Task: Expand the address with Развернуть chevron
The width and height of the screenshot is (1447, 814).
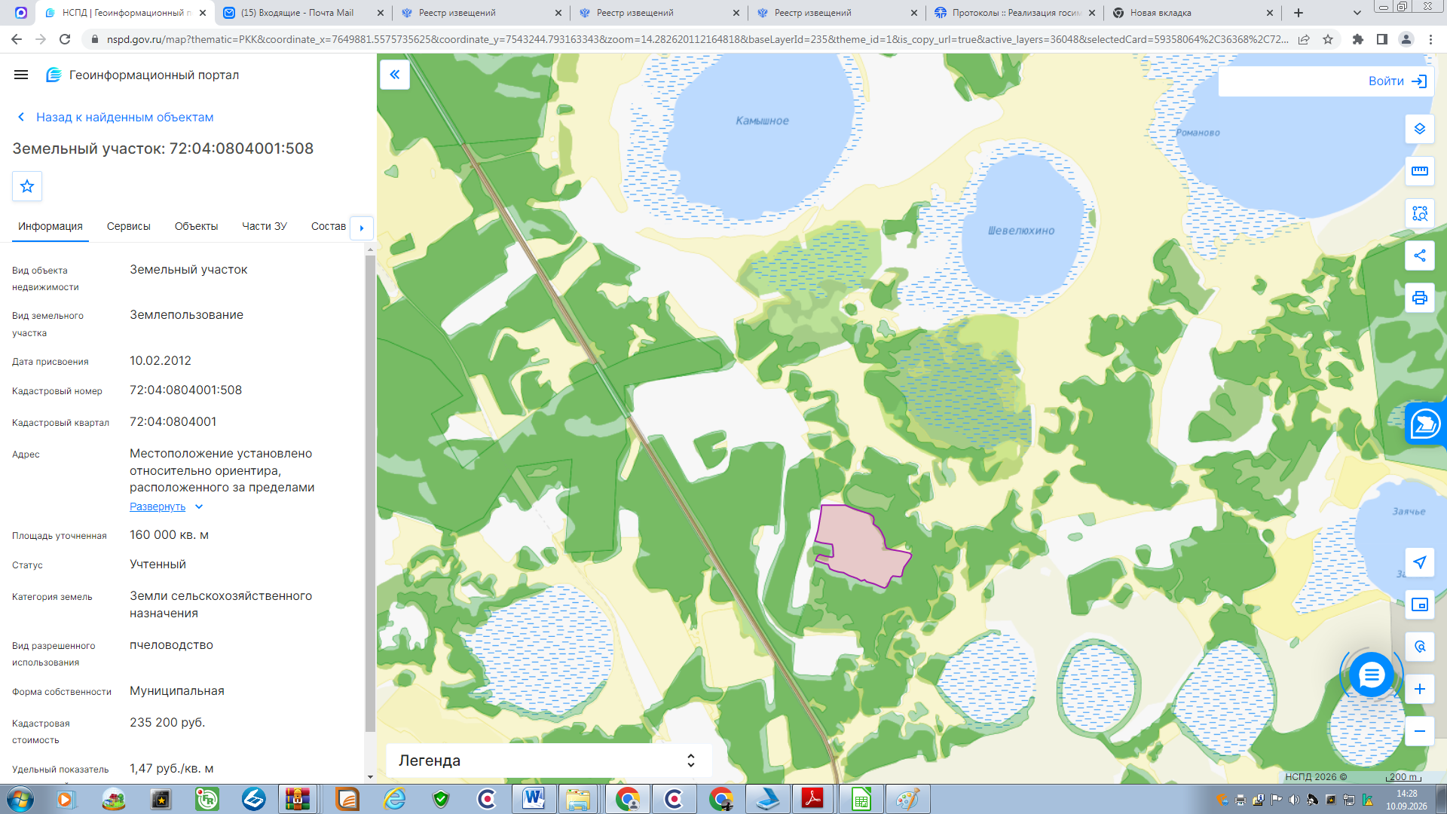Action: [199, 506]
